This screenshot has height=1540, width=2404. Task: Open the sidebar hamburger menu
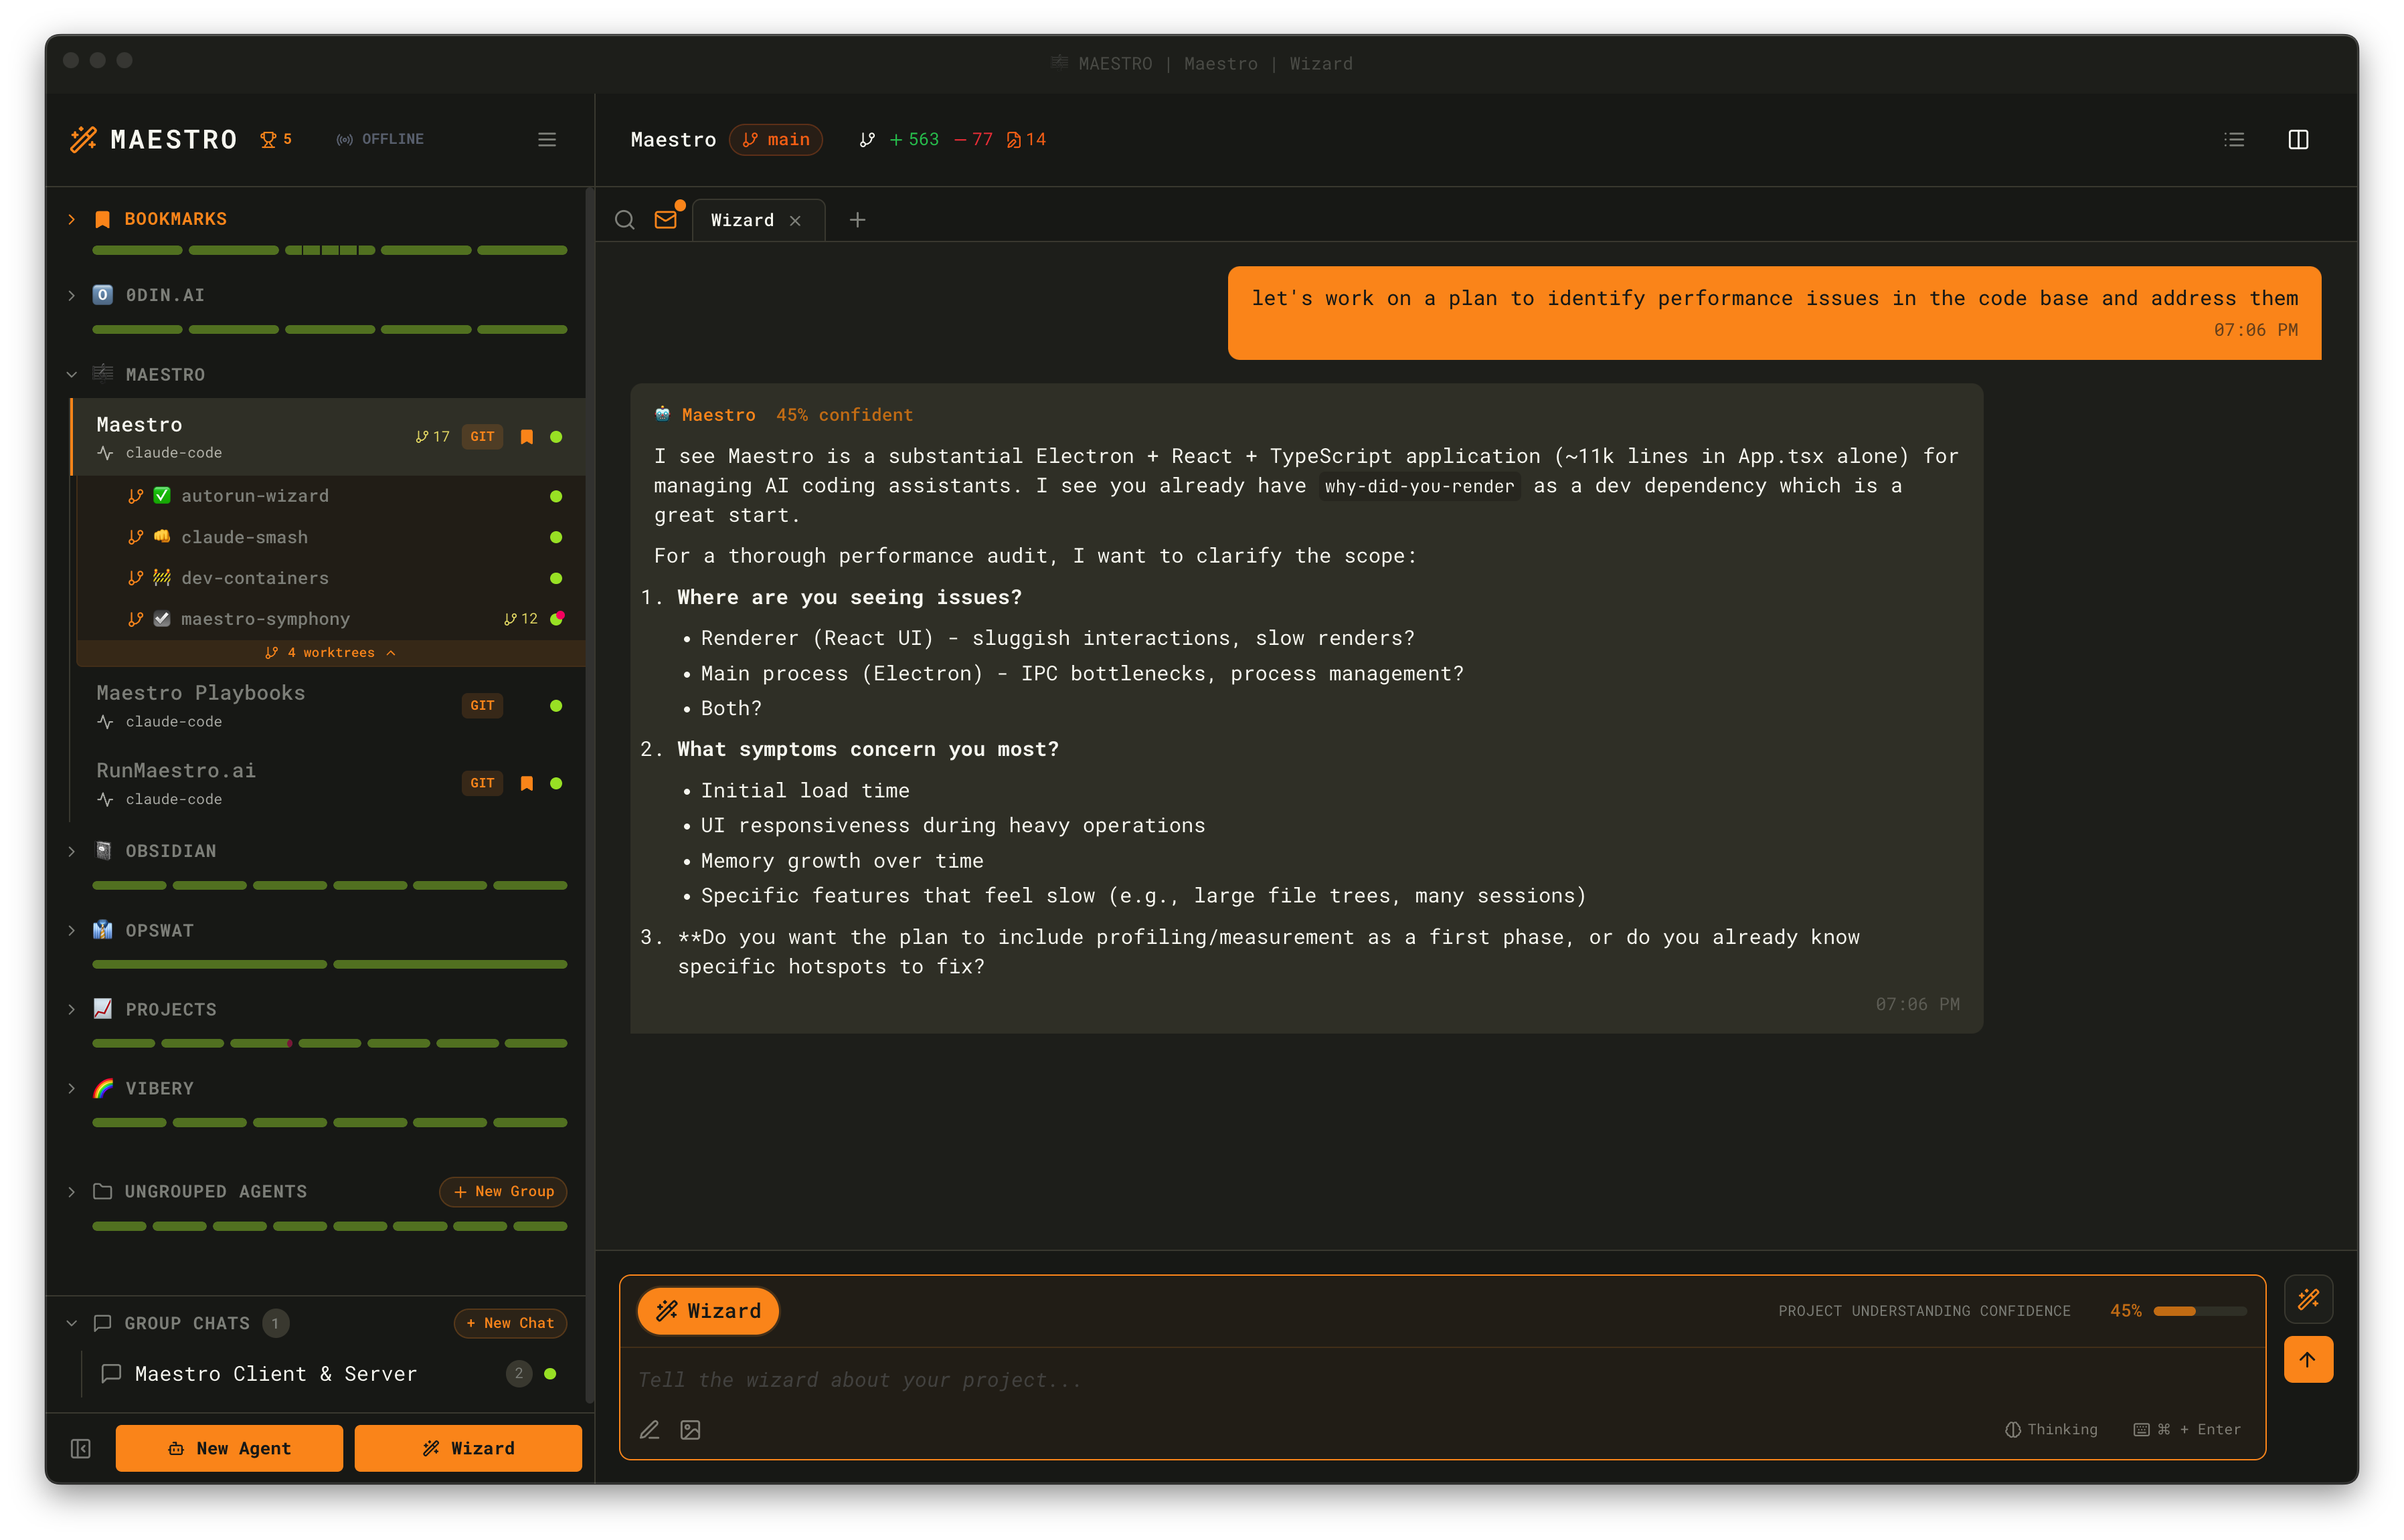546,139
